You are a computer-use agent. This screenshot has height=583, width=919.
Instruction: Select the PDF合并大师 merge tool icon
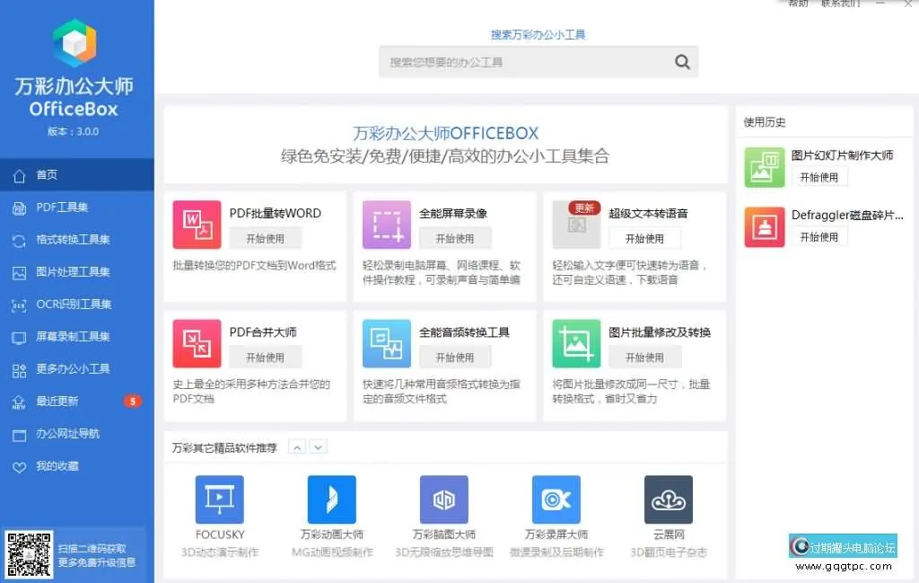[x=197, y=343]
